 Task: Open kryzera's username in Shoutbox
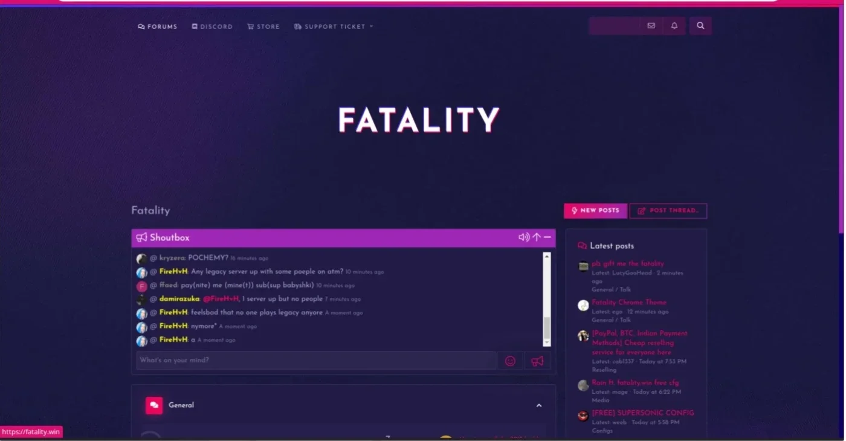172,258
